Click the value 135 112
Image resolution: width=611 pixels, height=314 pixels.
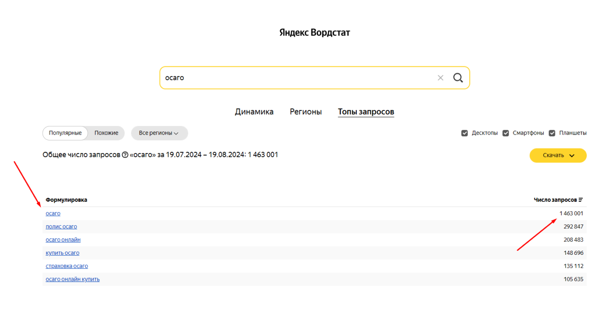tap(574, 266)
